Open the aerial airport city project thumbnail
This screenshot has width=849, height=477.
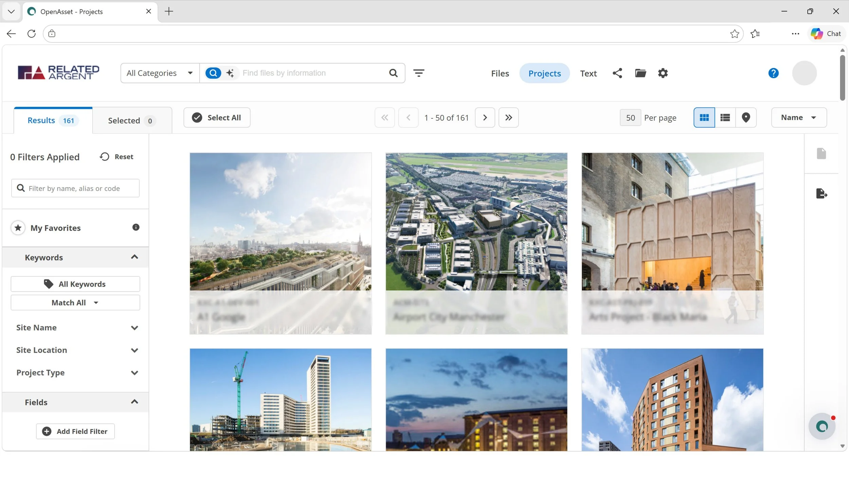coord(476,244)
